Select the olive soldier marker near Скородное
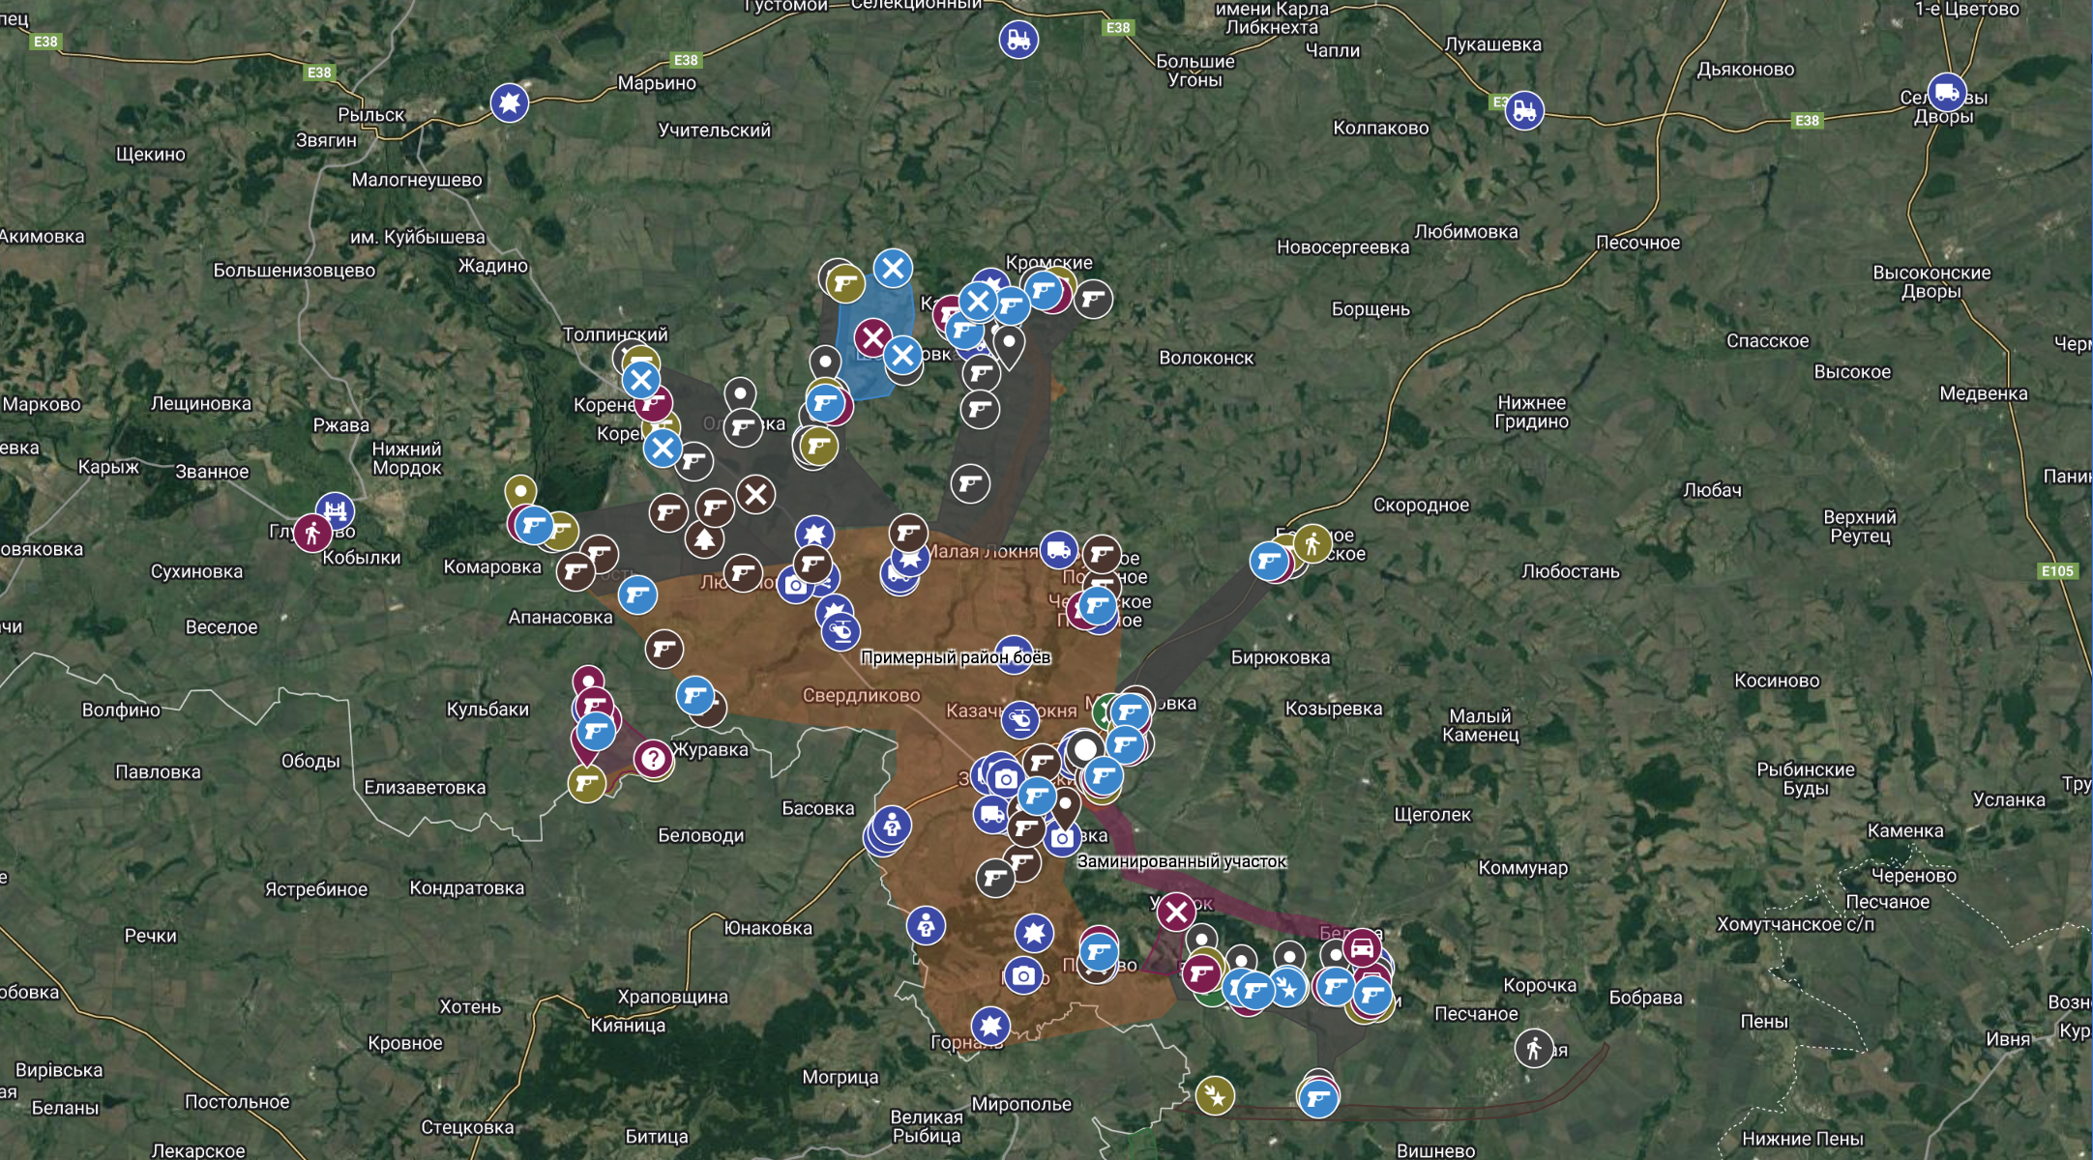 [x=1311, y=543]
